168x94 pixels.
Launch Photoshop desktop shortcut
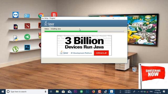27,48
